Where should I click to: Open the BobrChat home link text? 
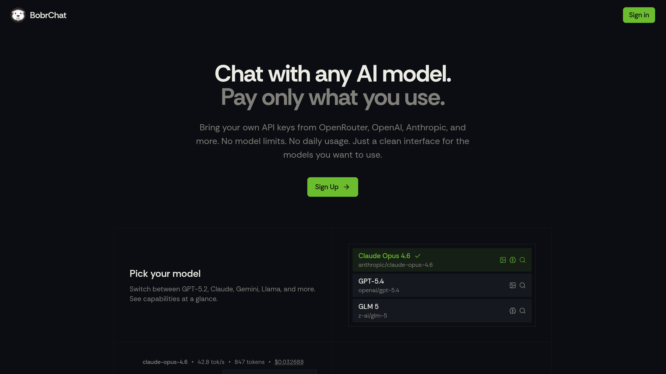(48, 15)
